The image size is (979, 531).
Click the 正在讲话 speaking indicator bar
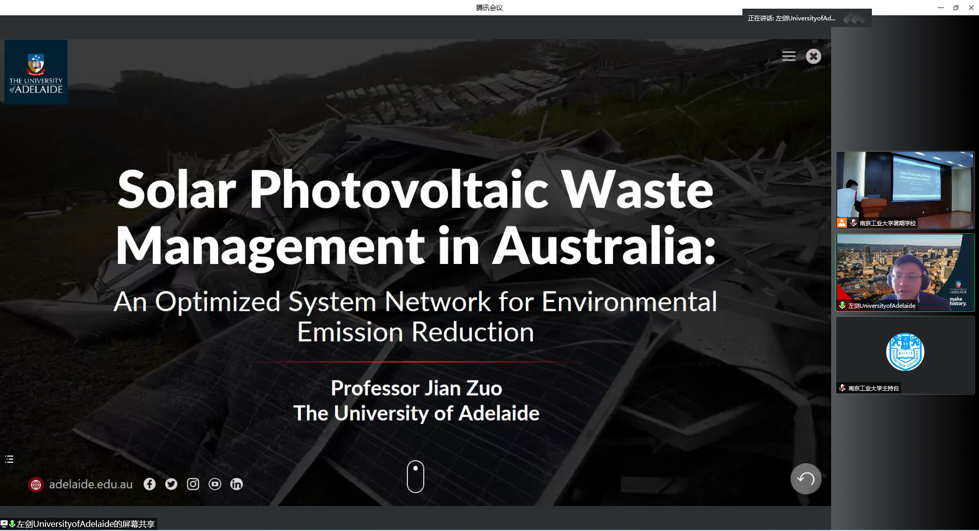pyautogui.click(x=791, y=18)
